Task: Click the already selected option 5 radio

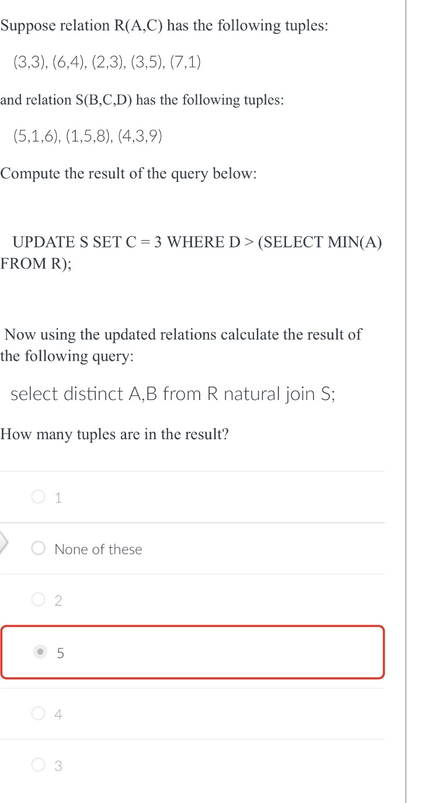Action: point(39,652)
